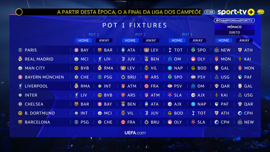Select the HOME tab under POT 1
The width and height of the screenshot is (270, 152).
point(83,40)
